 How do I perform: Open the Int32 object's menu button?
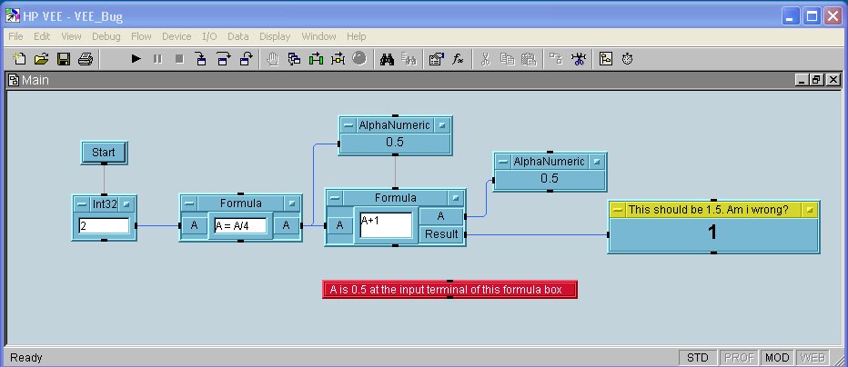click(x=81, y=203)
